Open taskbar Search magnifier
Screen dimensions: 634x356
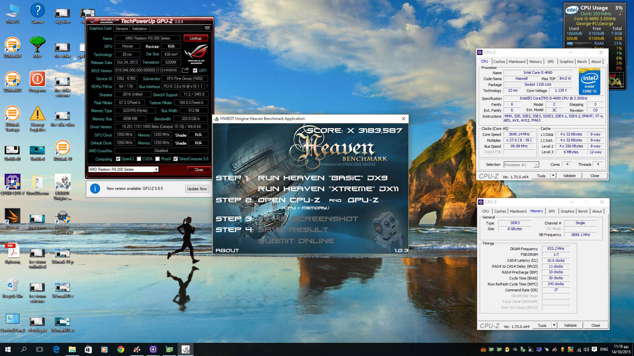(24, 349)
